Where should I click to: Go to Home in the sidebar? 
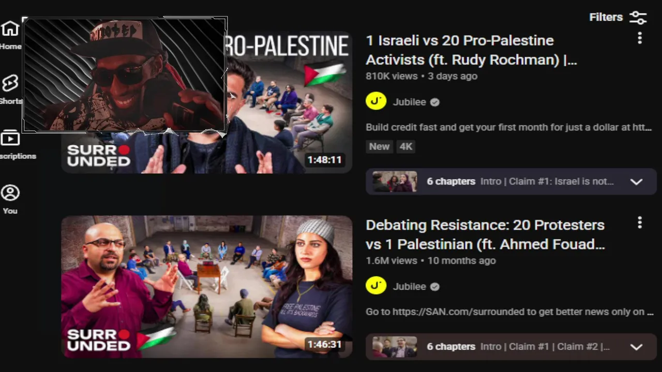[10, 35]
